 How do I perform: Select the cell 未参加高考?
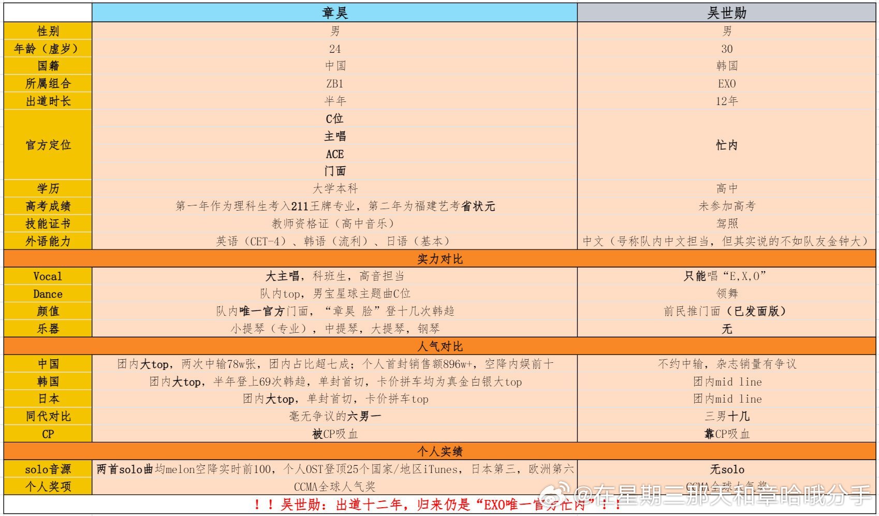coord(726,206)
